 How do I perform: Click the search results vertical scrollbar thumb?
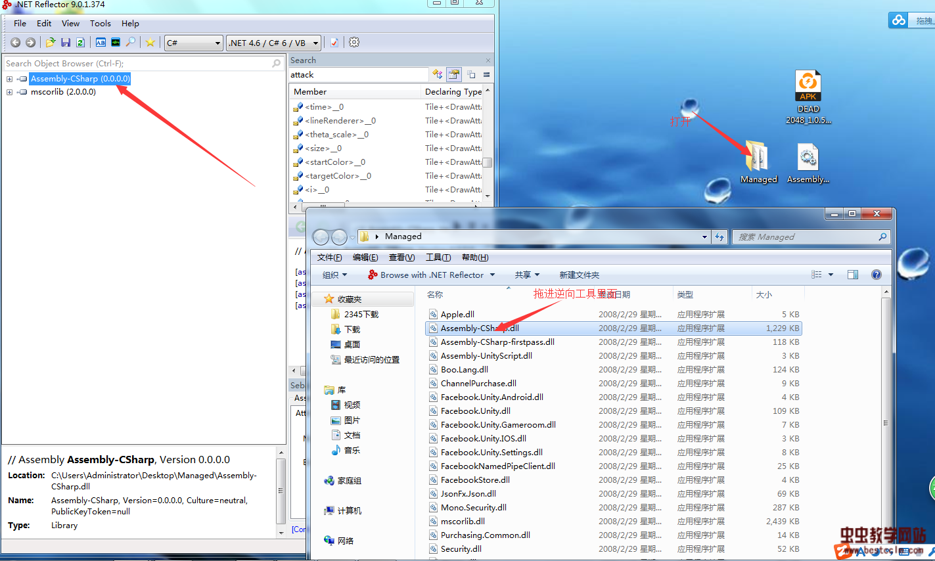(488, 162)
